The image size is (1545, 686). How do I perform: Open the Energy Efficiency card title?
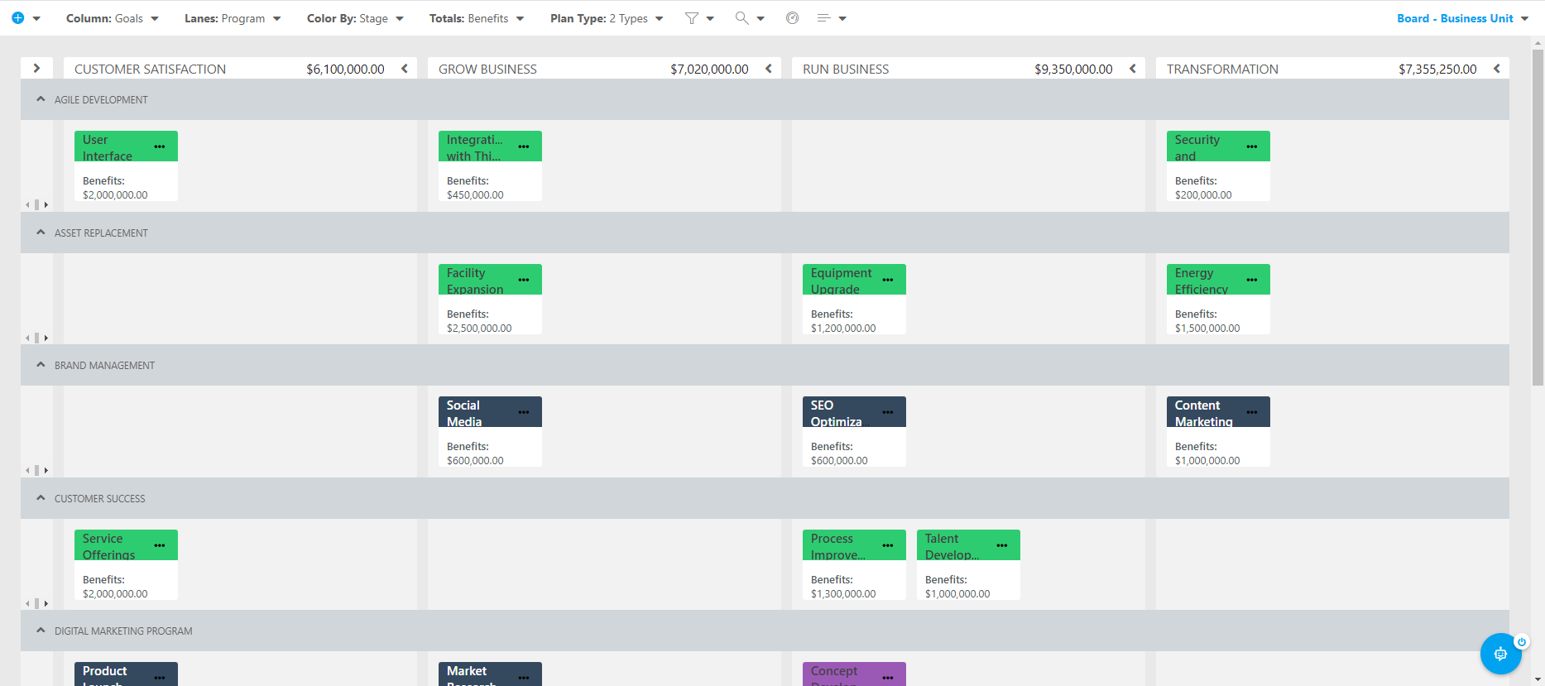(x=1202, y=281)
